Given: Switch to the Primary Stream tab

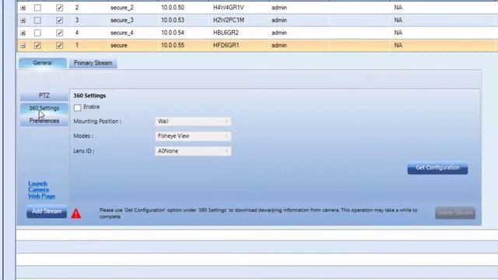Looking at the screenshot, I should click(93, 63).
